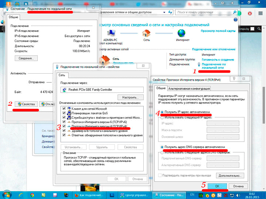The width and height of the screenshot is (266, 199).
Task: Click 'Предпочитаемый DNS-сервер' input field
Action: 223,158
